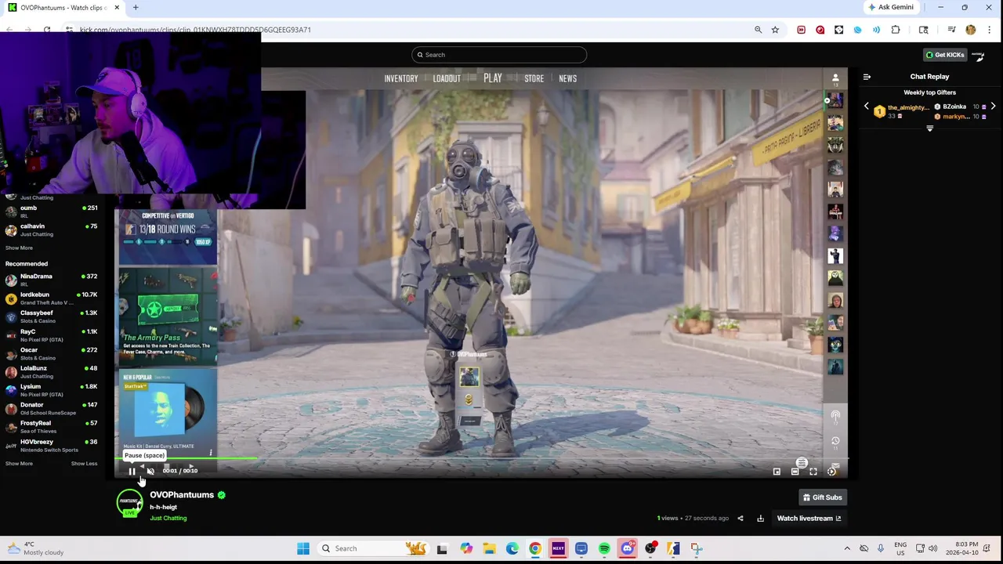Open Donator channel in sidebar
This screenshot has height=564, width=1003.
pyautogui.click(x=52, y=409)
